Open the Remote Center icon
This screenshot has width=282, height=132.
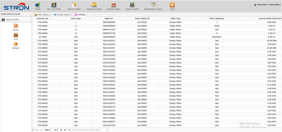click(114, 5)
